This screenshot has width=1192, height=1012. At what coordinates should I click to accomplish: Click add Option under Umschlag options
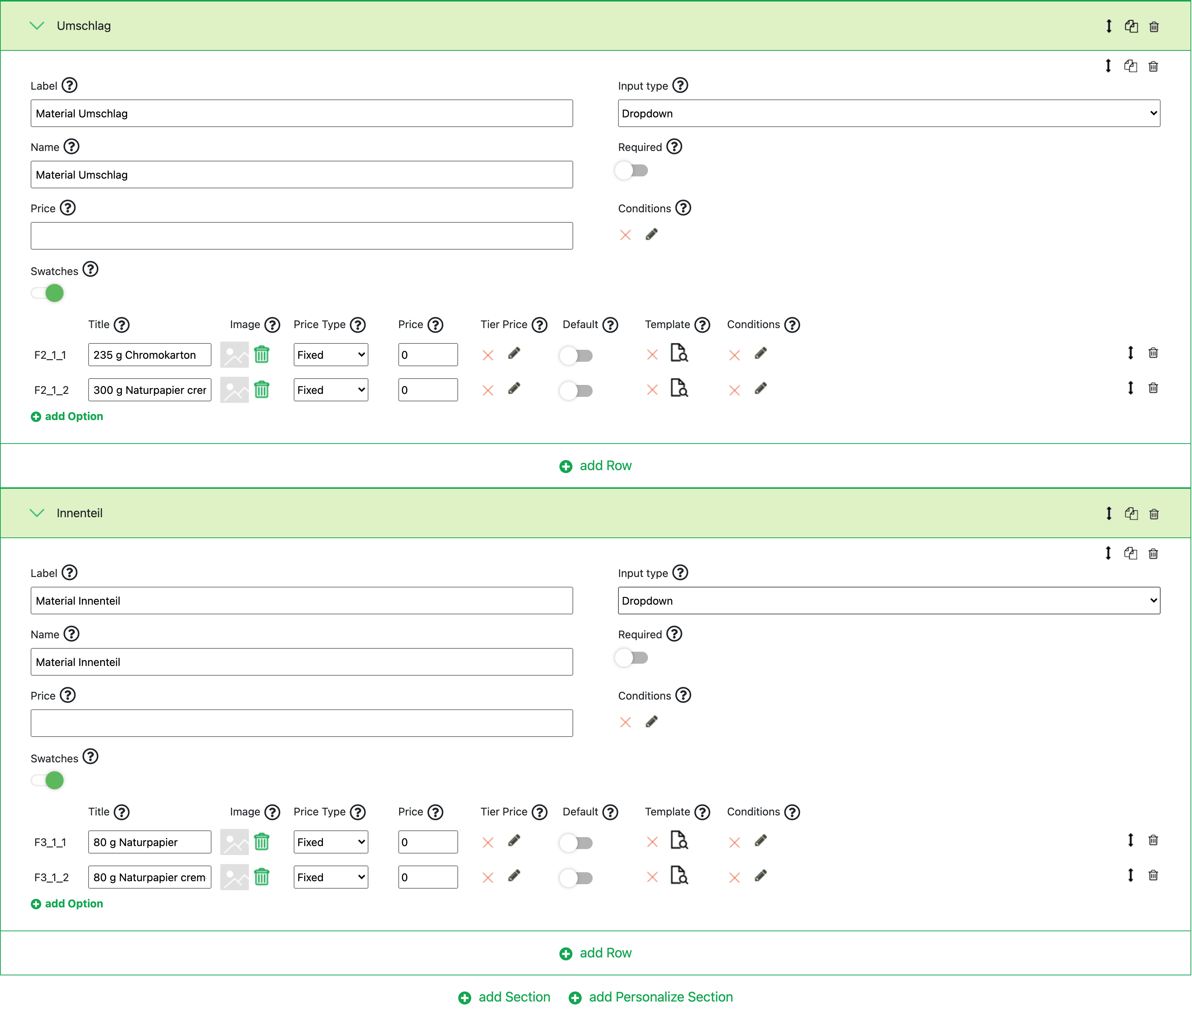68,417
